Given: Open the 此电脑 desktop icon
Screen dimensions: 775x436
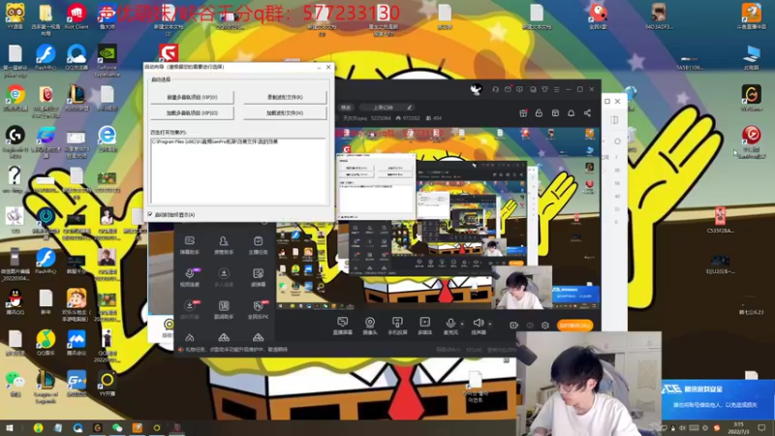Looking at the screenshot, I should point(752,57).
